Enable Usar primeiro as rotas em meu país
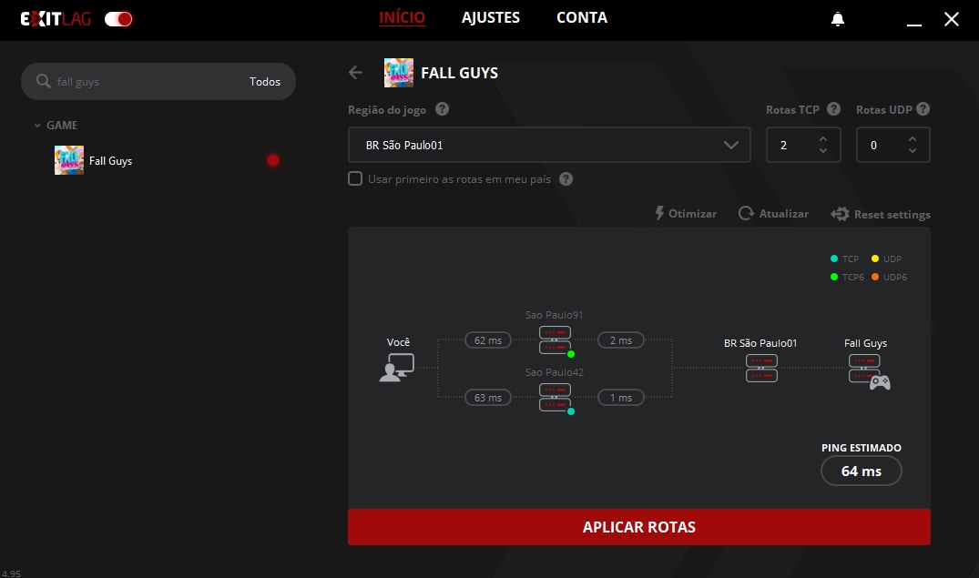 click(356, 179)
